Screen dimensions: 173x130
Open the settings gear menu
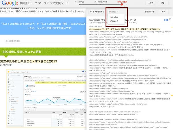point(163,3)
